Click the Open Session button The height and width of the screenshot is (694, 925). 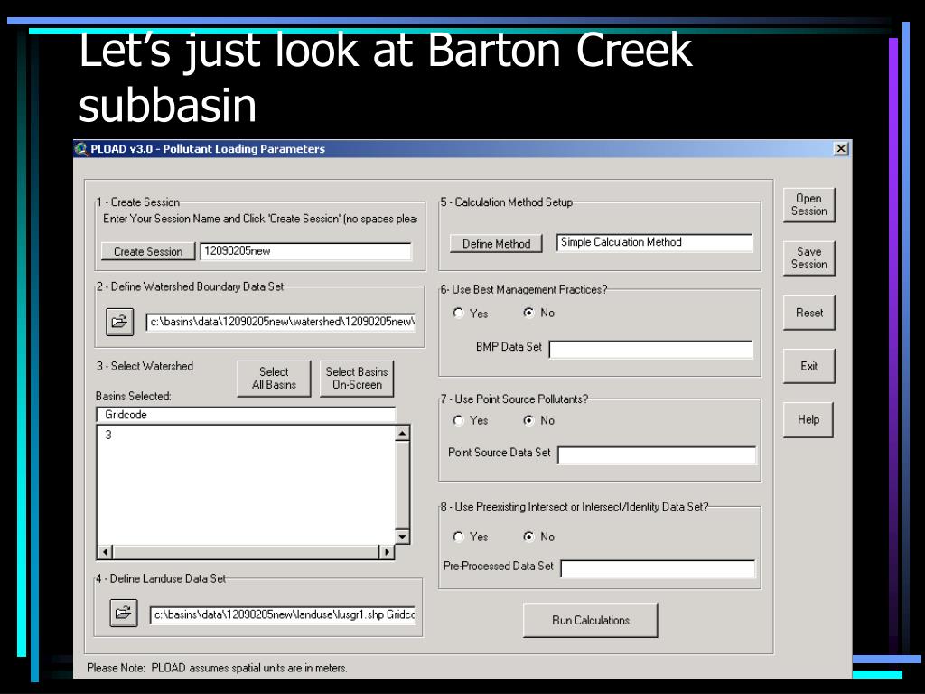click(808, 205)
